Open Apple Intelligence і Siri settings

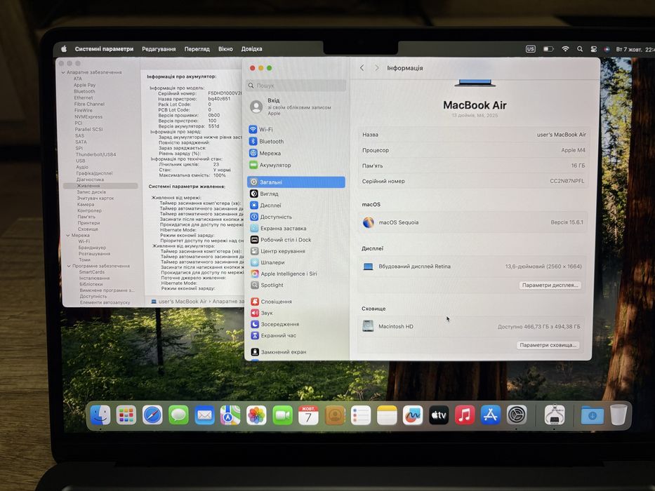(296, 274)
